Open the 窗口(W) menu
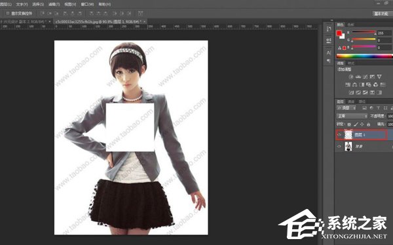 point(87,5)
